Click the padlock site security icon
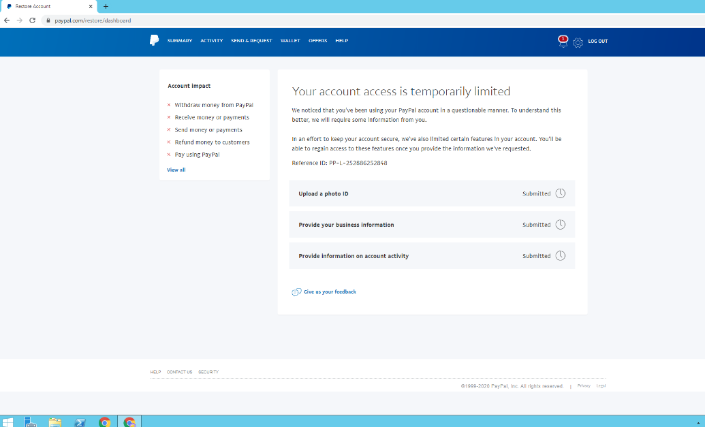The image size is (705, 427). [x=48, y=20]
